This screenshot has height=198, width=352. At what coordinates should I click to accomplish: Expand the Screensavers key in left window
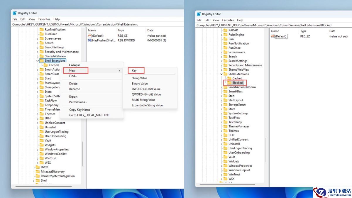[38, 38]
